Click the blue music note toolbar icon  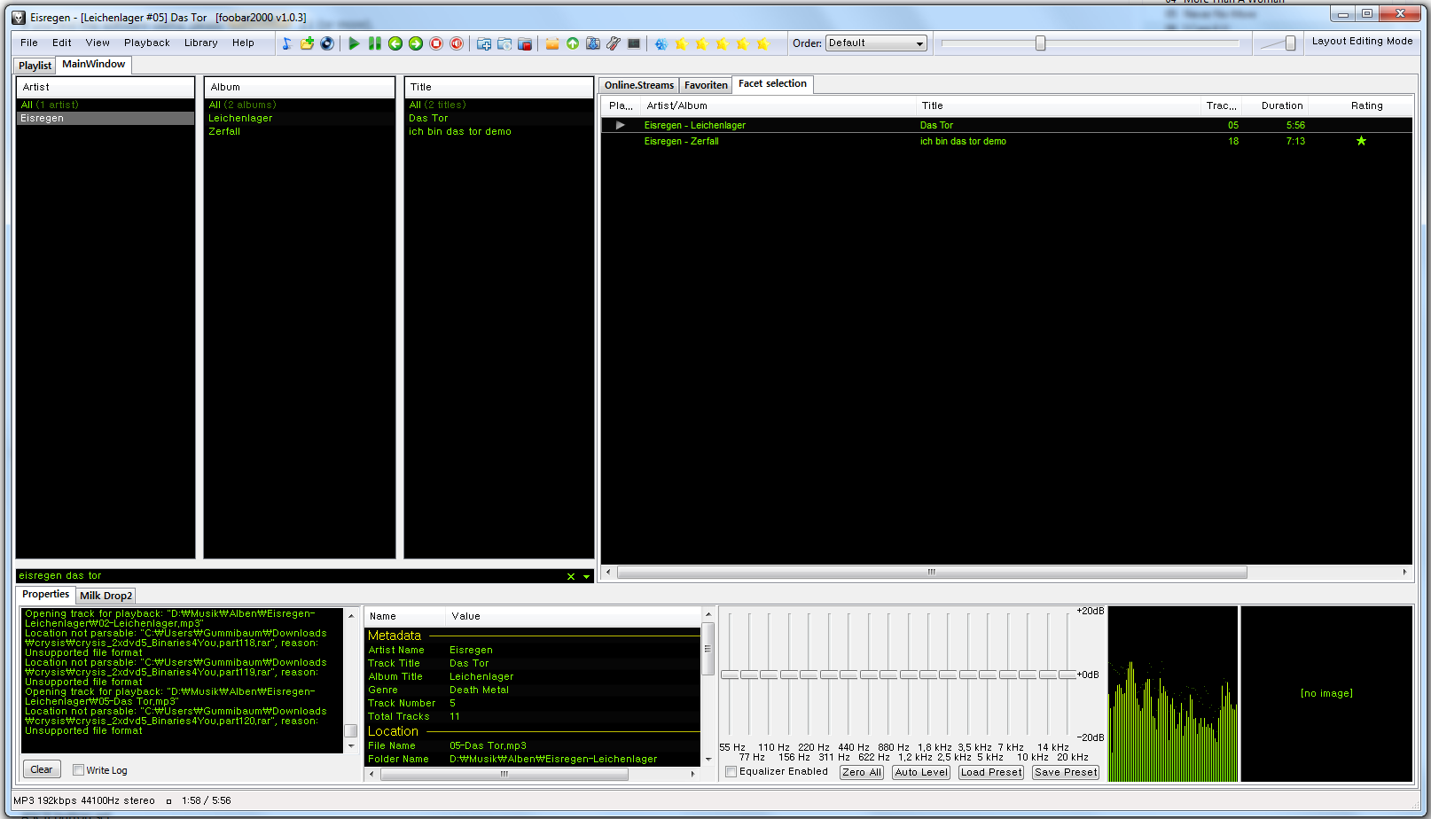coord(286,43)
